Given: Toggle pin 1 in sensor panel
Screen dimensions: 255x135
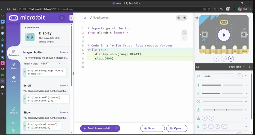Looking at the screenshot, I should click(x=211, y=127).
